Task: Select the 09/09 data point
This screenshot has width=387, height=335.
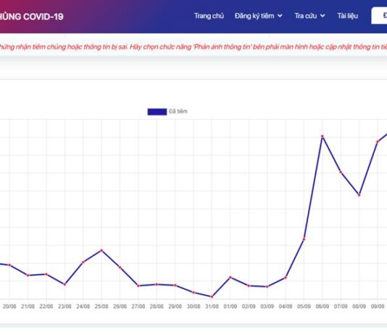Action: 378,141
